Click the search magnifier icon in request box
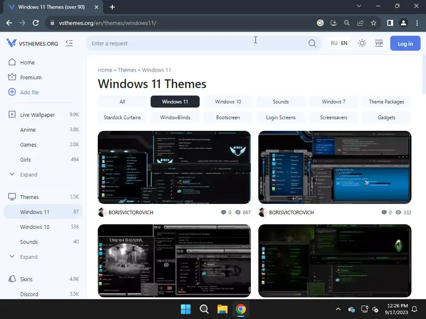The height and width of the screenshot is (319, 426). (312, 43)
